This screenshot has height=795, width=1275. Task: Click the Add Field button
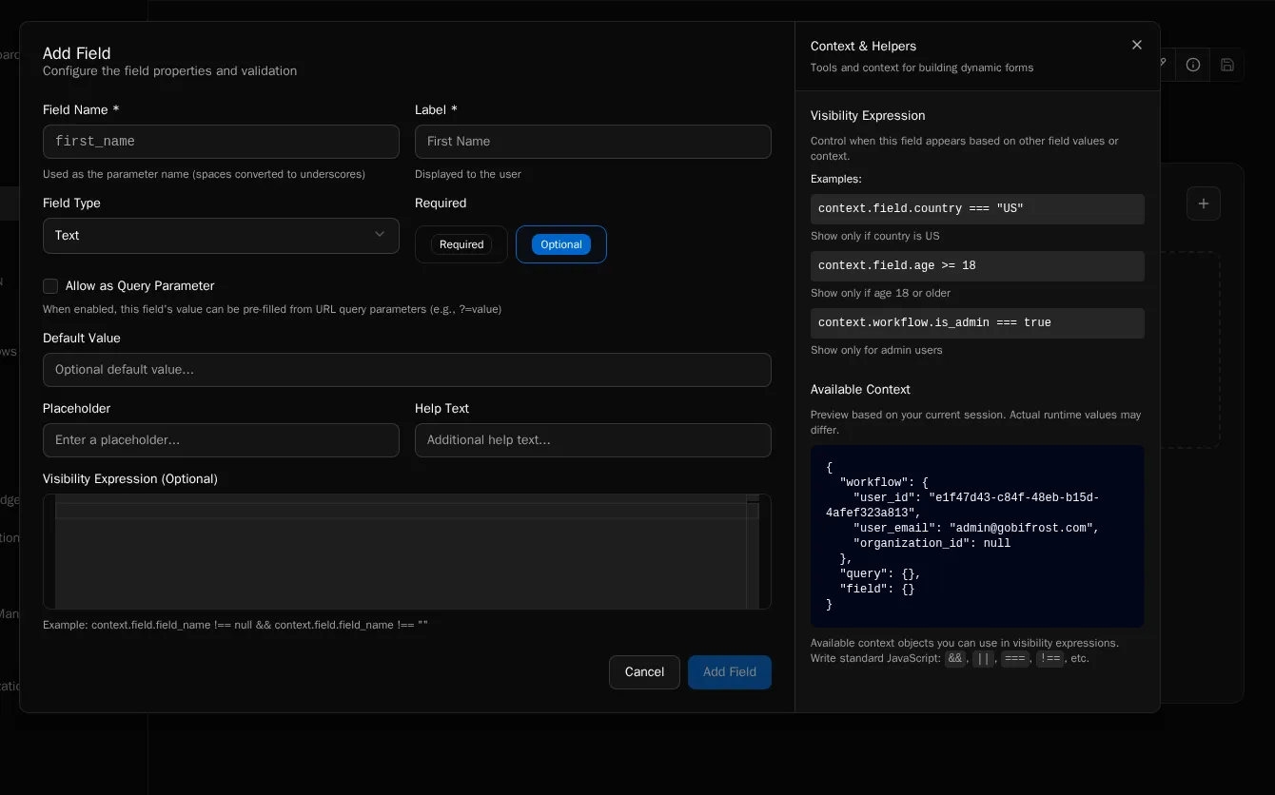(730, 672)
